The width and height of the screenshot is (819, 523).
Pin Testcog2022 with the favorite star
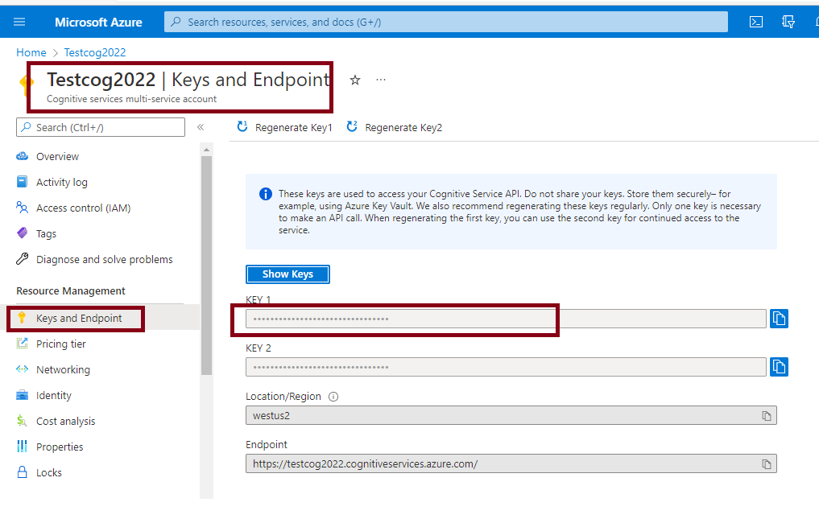click(355, 80)
